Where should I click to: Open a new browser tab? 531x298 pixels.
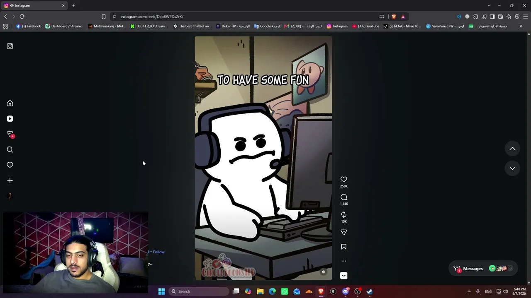(x=73, y=5)
